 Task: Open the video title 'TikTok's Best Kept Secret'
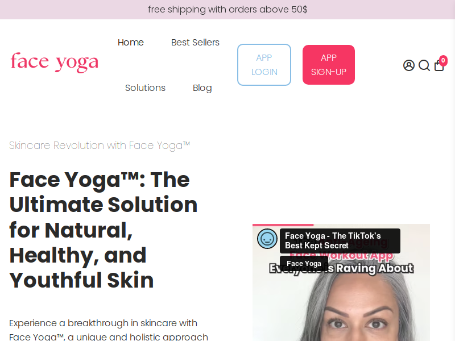coord(340,240)
